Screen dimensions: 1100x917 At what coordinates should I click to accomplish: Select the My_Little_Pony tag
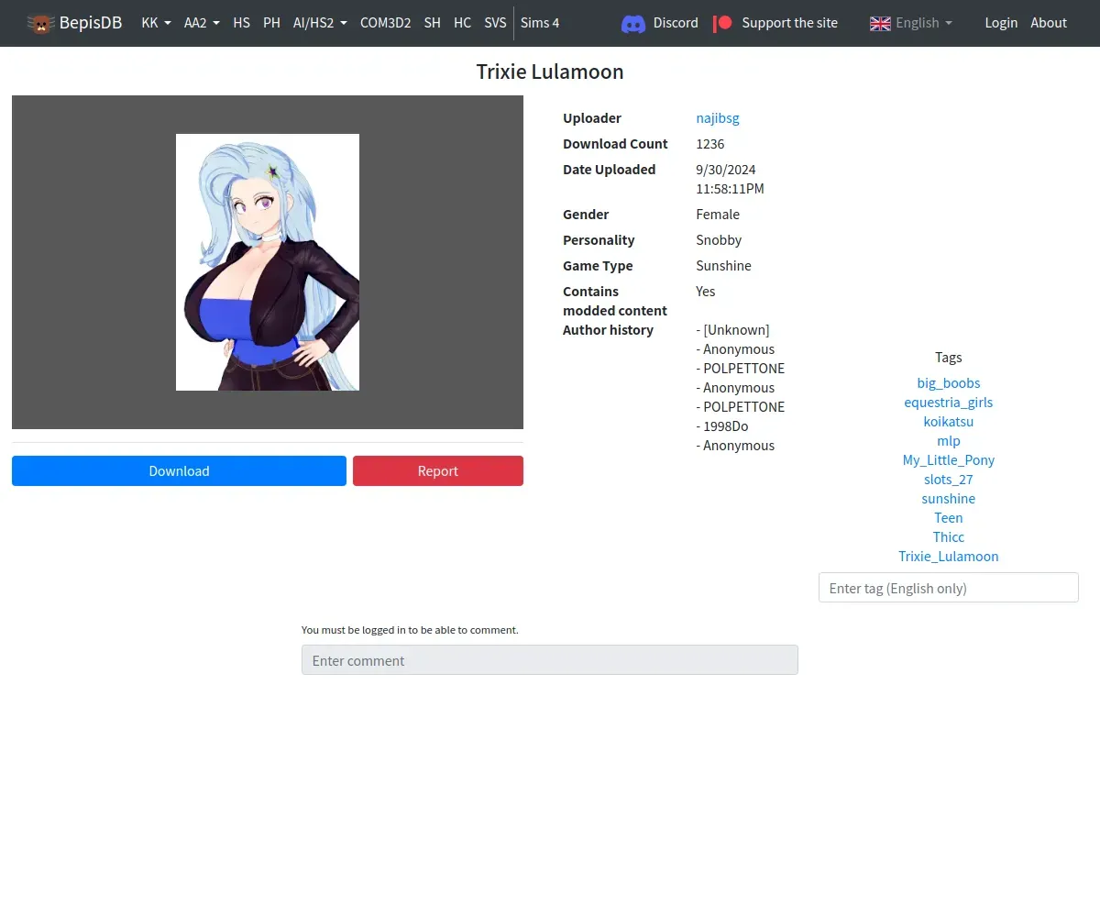coord(949,460)
